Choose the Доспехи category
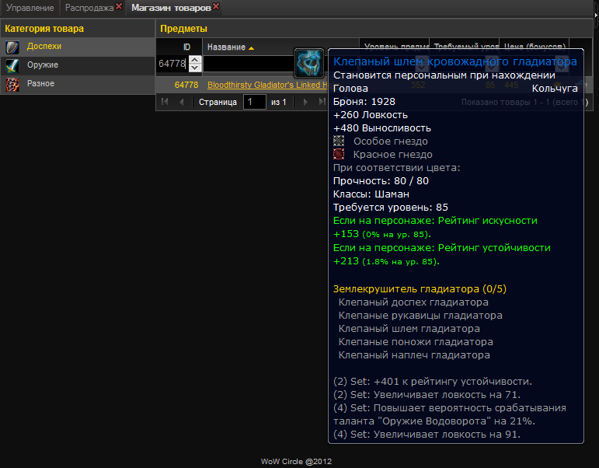The width and height of the screenshot is (599, 468). coord(77,47)
